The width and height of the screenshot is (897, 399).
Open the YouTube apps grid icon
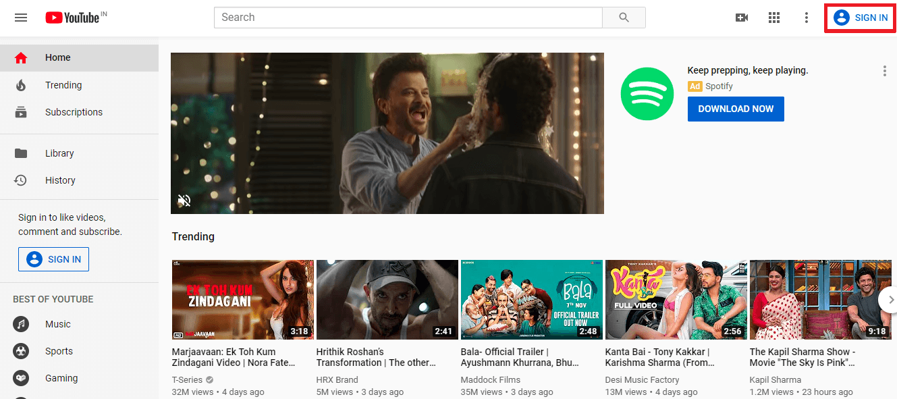(x=774, y=18)
